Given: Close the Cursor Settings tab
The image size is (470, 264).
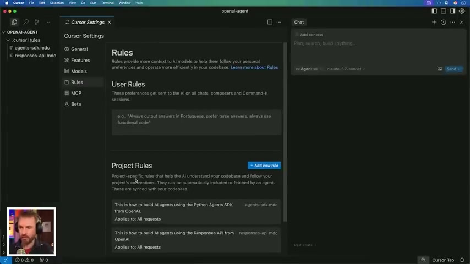Looking at the screenshot, I should [110, 22].
